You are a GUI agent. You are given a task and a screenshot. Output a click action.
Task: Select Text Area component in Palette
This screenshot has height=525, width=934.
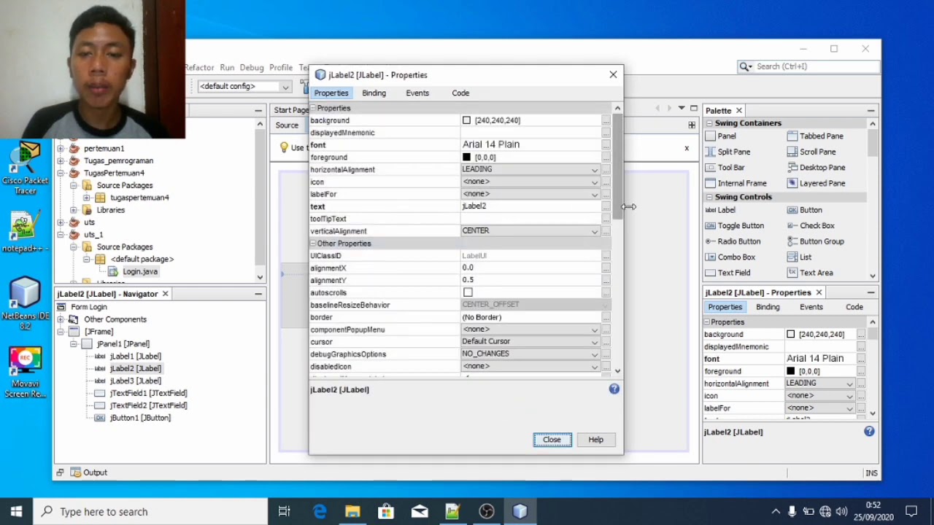(809, 273)
